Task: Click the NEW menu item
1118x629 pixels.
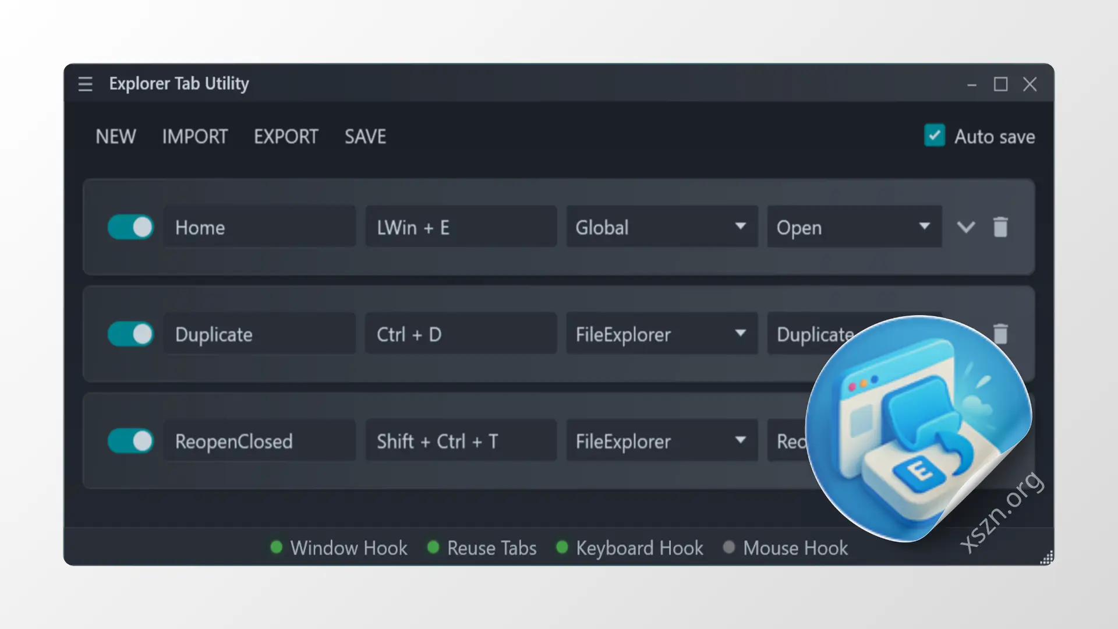Action: pyautogui.click(x=116, y=137)
